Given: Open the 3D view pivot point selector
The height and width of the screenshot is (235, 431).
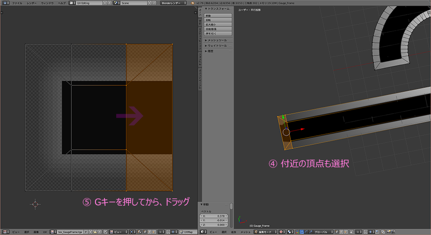Looking at the screenshot, I should [x=290, y=232].
